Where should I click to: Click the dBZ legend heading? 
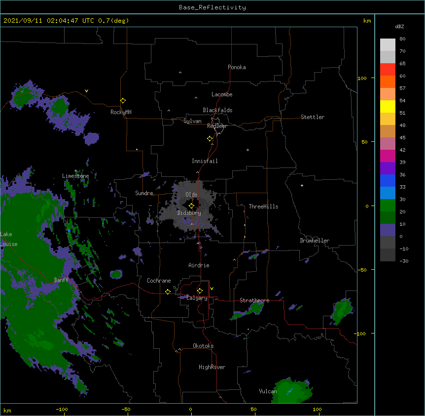click(399, 26)
